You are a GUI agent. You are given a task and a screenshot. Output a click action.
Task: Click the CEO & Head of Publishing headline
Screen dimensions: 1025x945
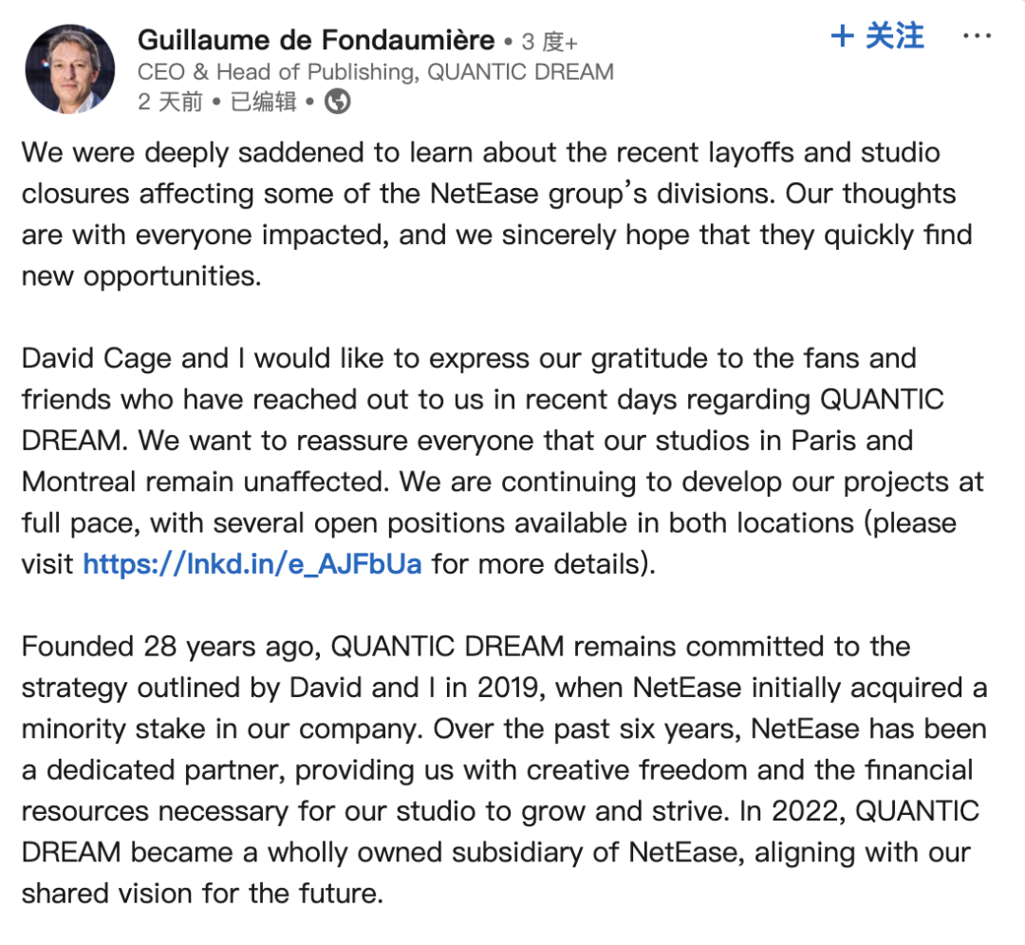[x=376, y=72]
